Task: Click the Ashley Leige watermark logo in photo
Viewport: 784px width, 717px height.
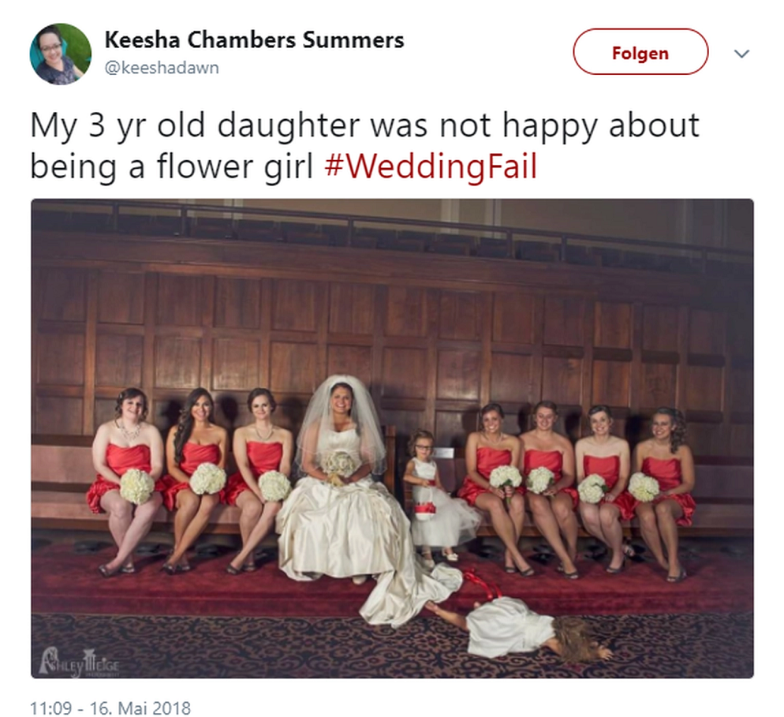Action: [x=79, y=662]
